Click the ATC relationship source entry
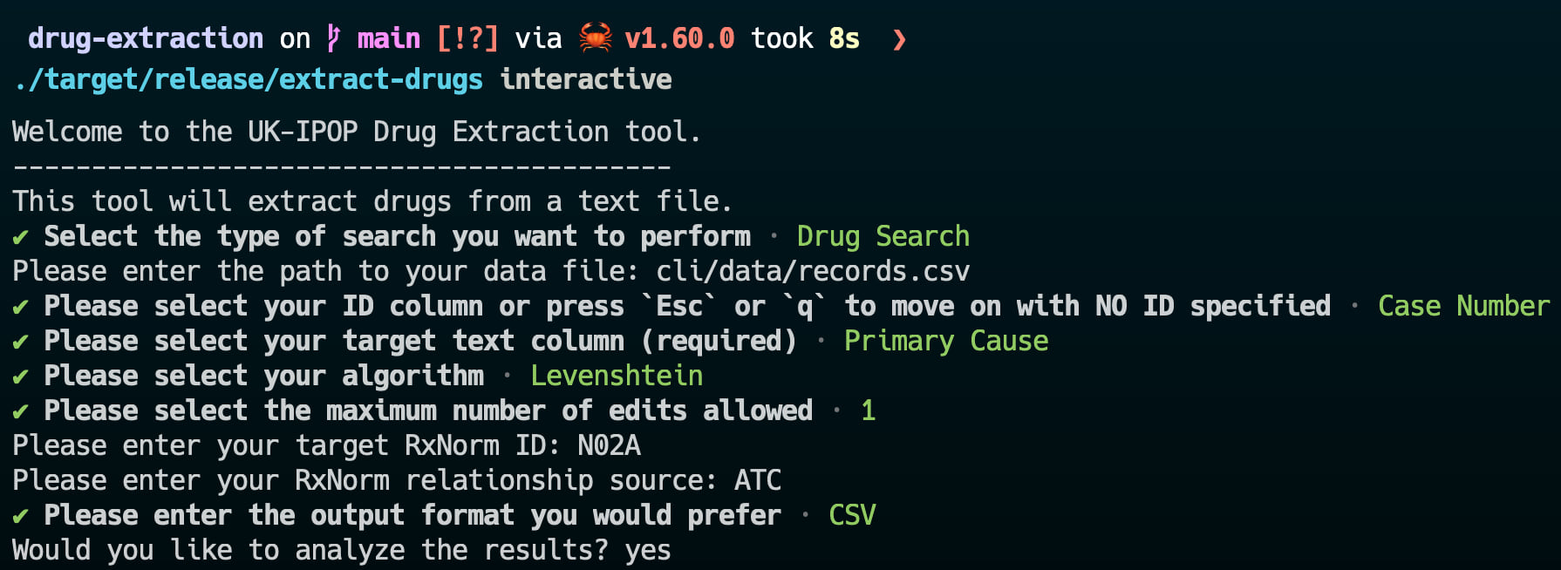The height and width of the screenshot is (570, 1561). [758, 480]
